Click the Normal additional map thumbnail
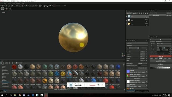The width and height of the screenshot is (172, 97). [x=128, y=71]
